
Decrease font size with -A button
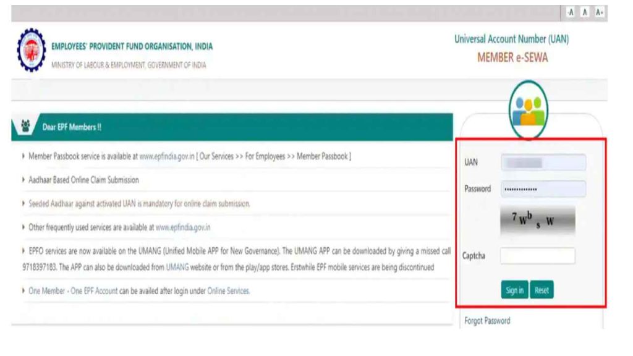point(570,12)
